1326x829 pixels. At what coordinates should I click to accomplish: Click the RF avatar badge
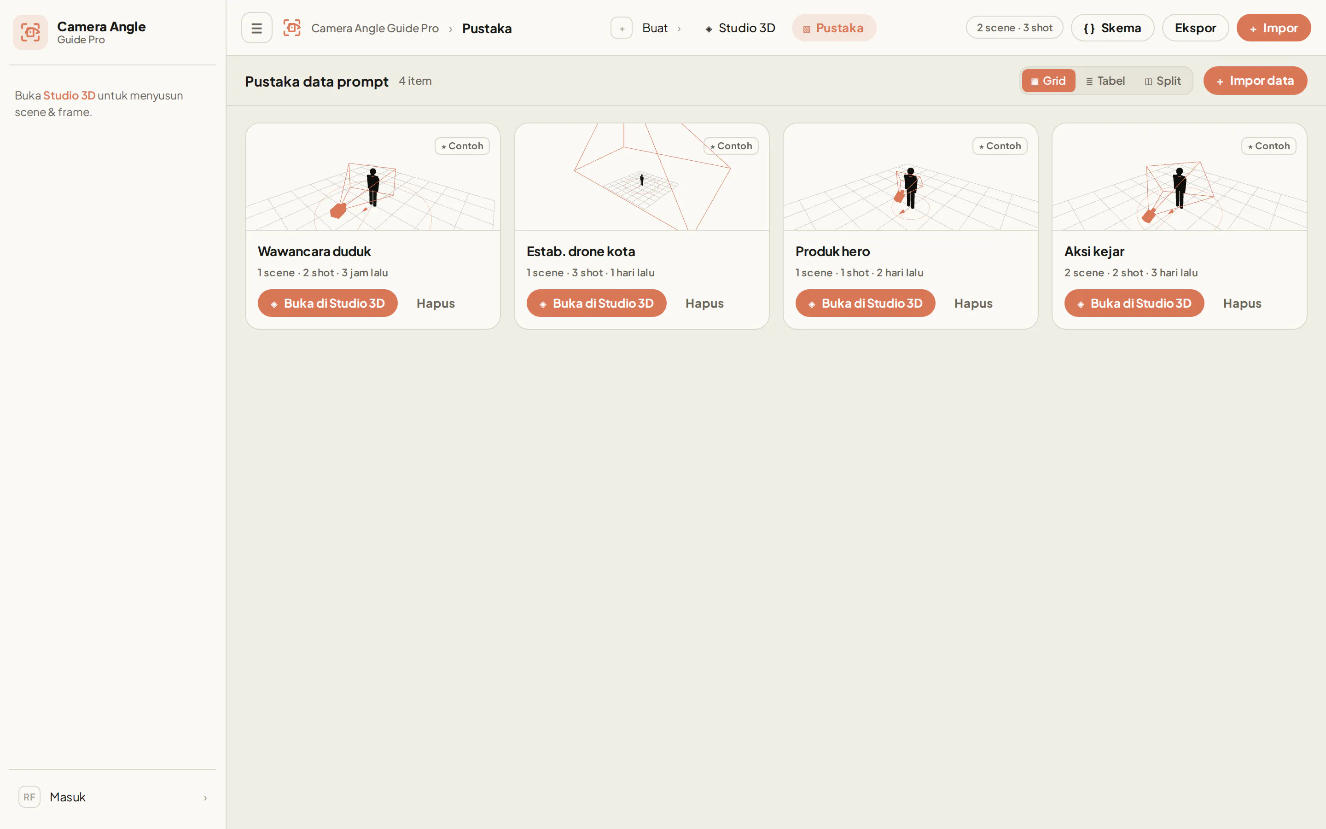pos(29,797)
